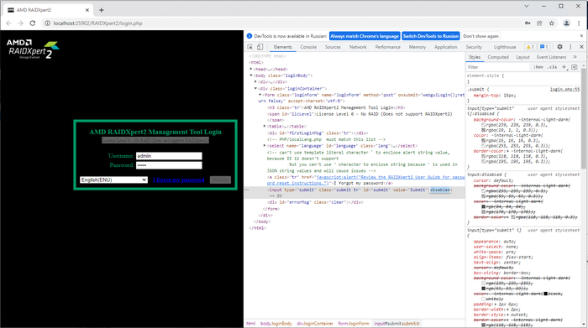Click the disabled Submit button
The image size is (588, 328).
pos(220,180)
